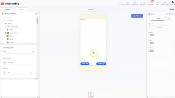Open the Account avatar menu
The width and height of the screenshot is (175, 98).
pyautogui.click(x=173, y=3)
